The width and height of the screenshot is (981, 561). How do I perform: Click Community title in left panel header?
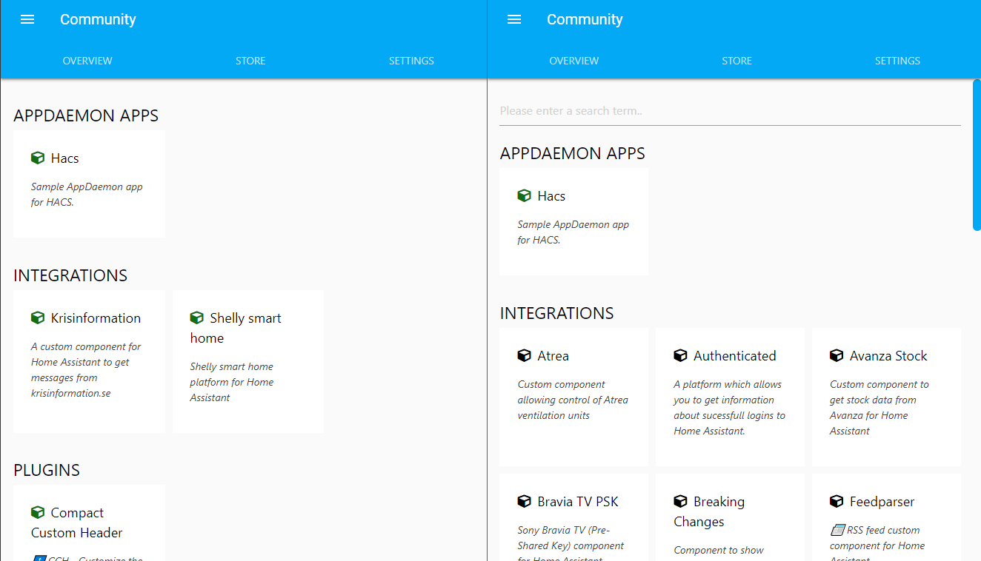[x=98, y=20]
